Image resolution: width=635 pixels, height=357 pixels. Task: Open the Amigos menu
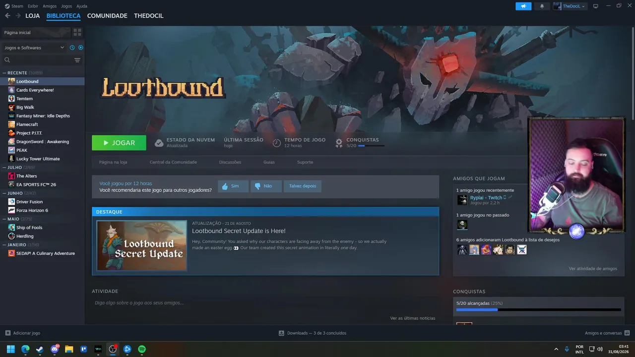pos(50,6)
